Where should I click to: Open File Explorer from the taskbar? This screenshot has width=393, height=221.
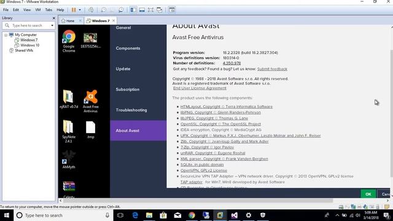tap(149, 215)
